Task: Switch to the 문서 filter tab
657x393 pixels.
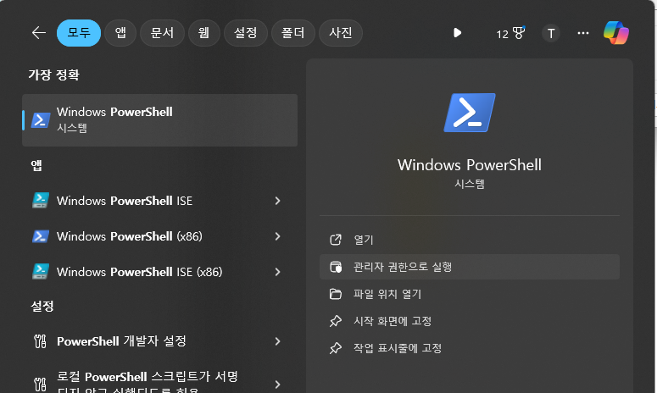Action: [162, 33]
